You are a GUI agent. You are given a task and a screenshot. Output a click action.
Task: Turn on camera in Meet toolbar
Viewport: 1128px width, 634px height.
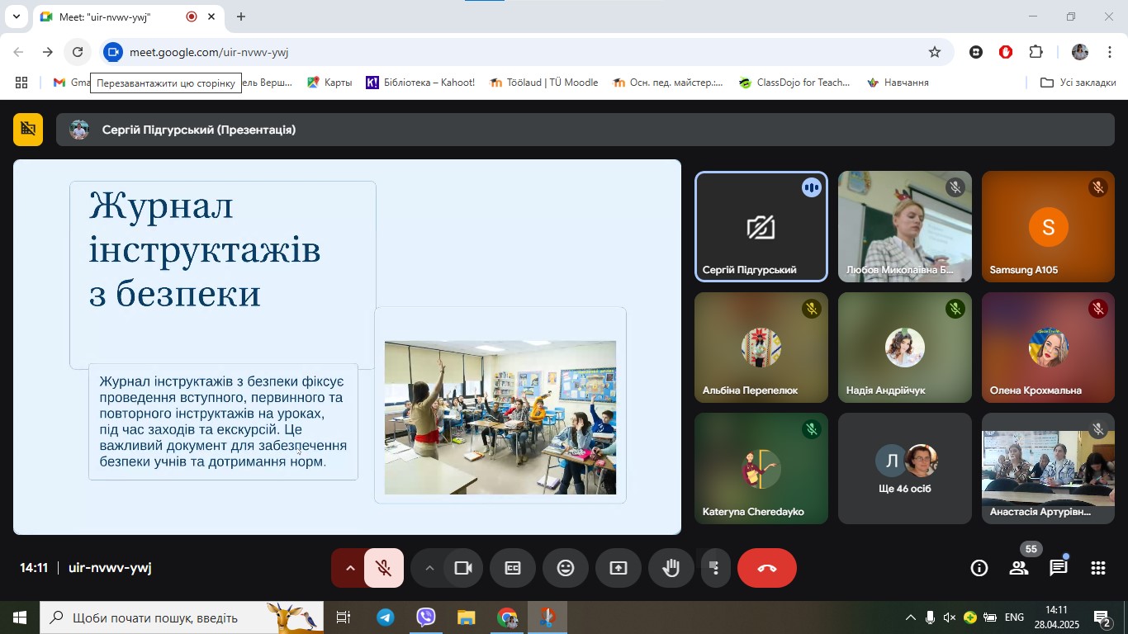463,568
